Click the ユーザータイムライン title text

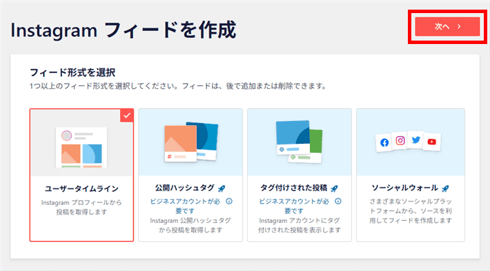click(81, 188)
